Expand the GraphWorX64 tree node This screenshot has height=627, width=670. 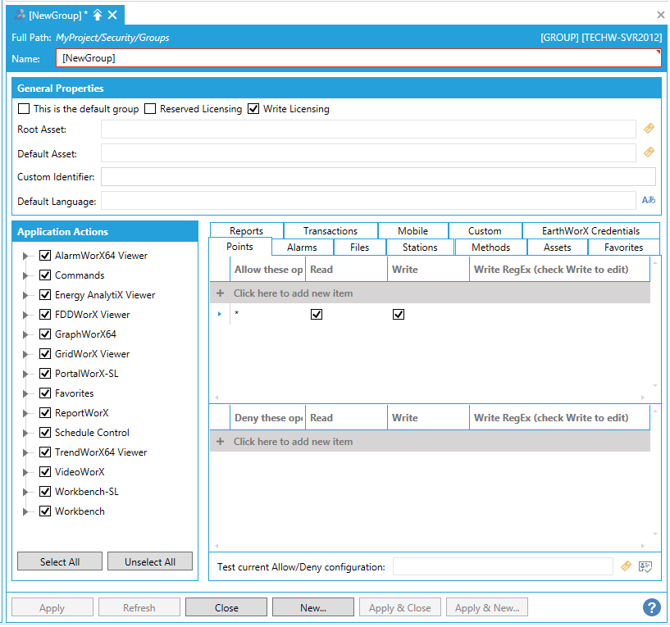(x=26, y=334)
